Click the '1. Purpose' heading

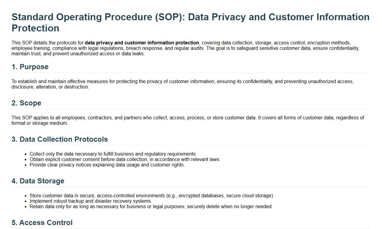pos(30,67)
